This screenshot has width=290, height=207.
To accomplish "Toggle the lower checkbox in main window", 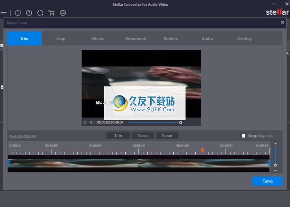I will coord(2,87).
